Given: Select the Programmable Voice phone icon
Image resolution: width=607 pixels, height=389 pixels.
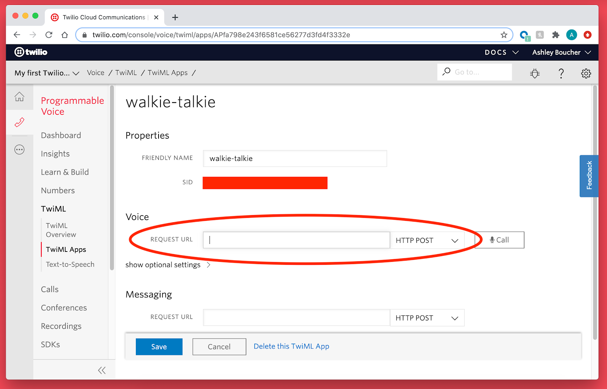Looking at the screenshot, I should pyautogui.click(x=19, y=122).
